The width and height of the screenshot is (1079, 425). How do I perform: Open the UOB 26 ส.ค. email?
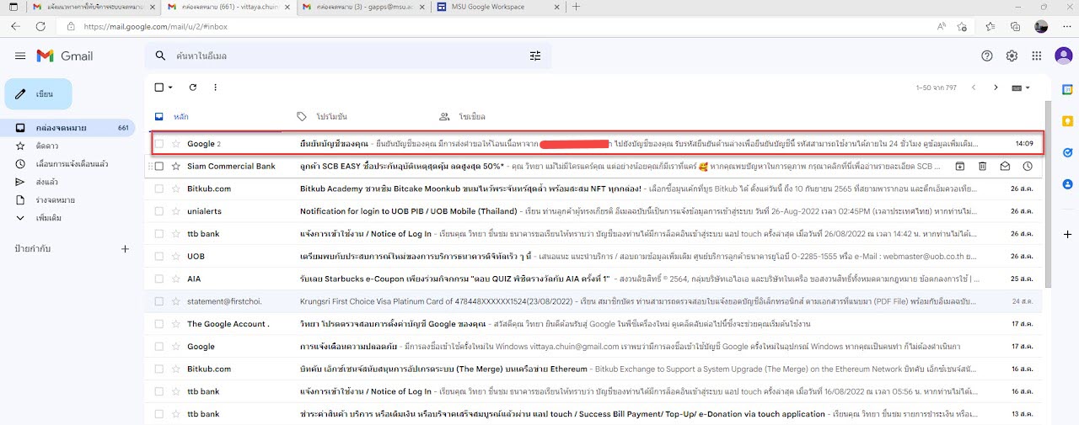[595, 256]
